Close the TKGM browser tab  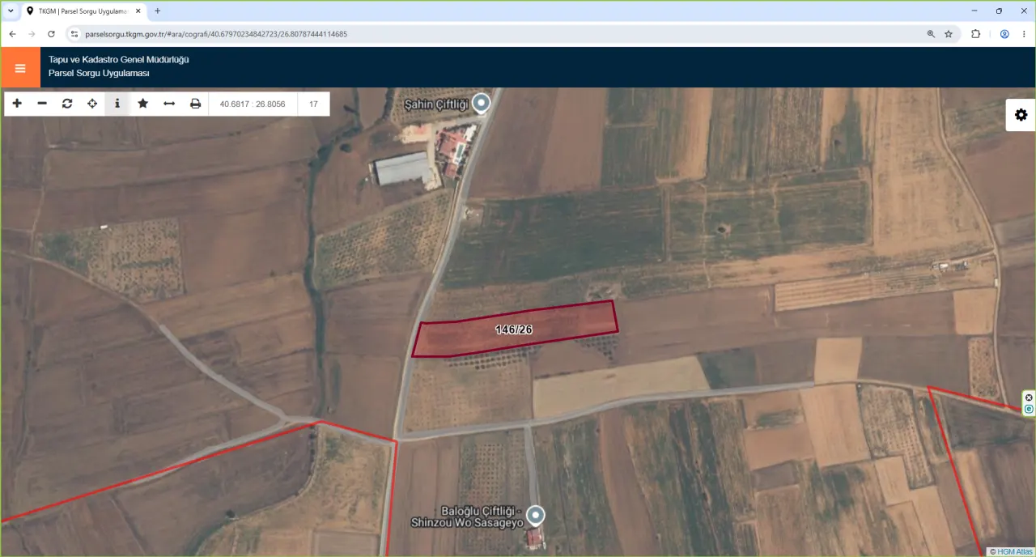(x=138, y=11)
